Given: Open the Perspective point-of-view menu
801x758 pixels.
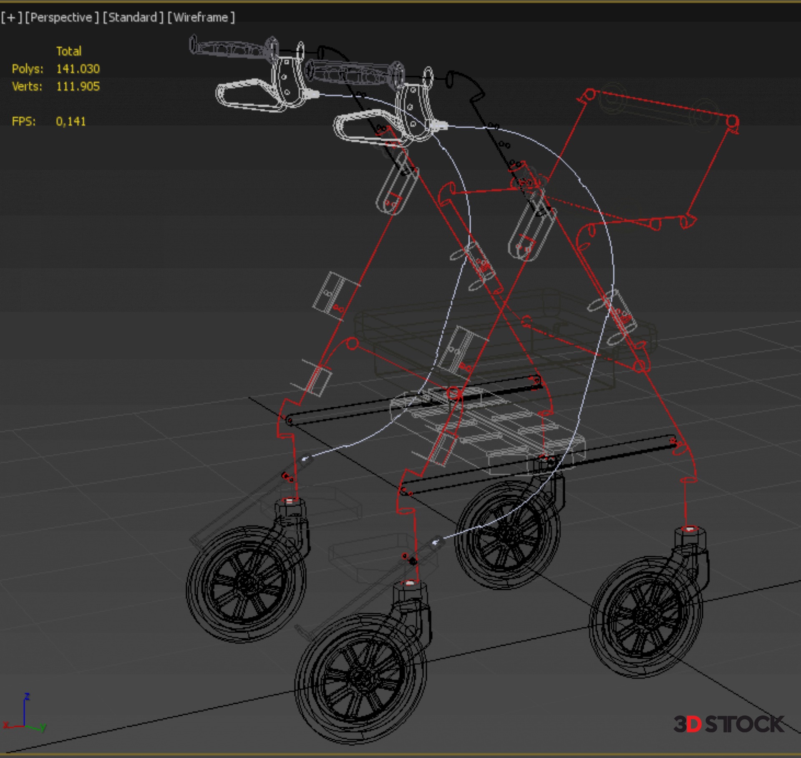Looking at the screenshot, I should pyautogui.click(x=62, y=18).
